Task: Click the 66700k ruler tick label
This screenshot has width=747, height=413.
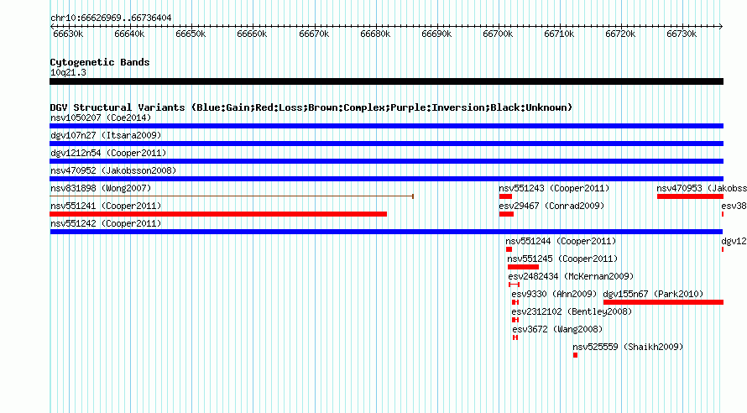Action: [498, 34]
